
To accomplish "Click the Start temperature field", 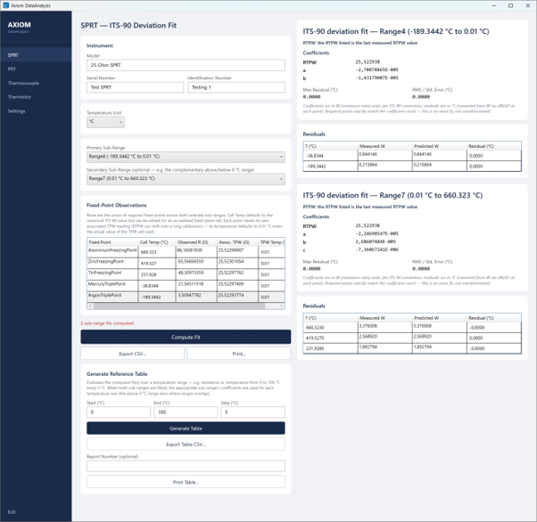I will [119, 412].
